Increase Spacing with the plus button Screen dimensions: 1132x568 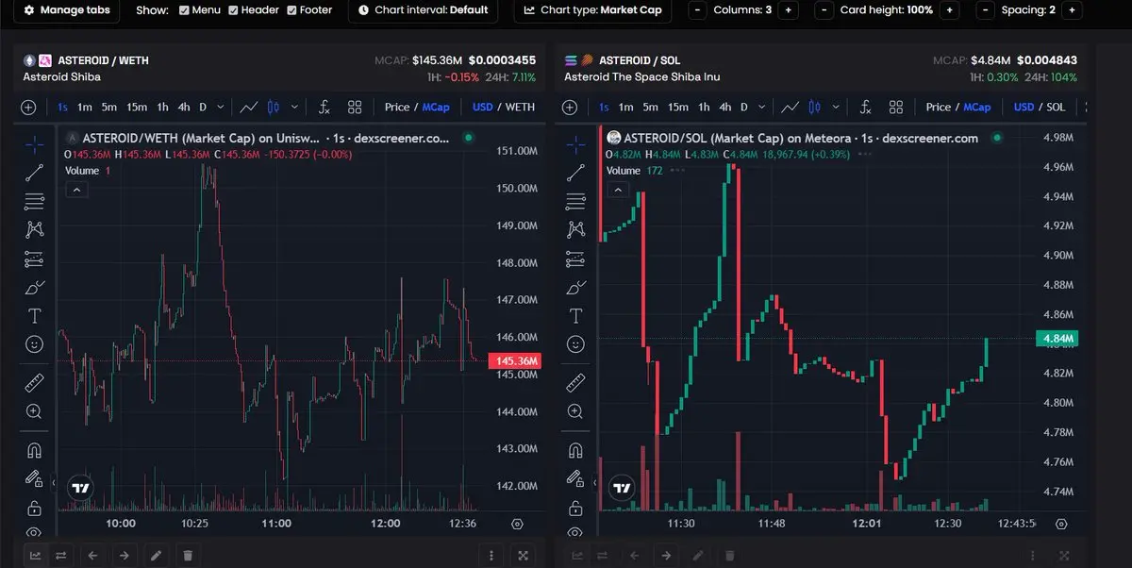pos(1072,10)
